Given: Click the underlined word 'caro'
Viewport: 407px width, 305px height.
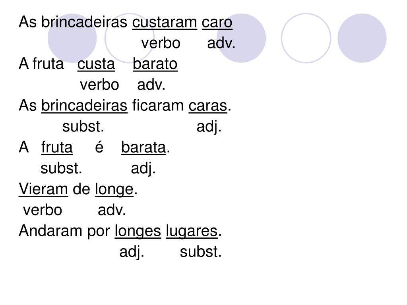Looking at the screenshot, I should (x=217, y=22).
